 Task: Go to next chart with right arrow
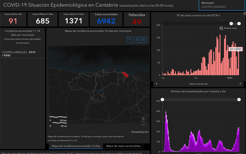point(240,84)
